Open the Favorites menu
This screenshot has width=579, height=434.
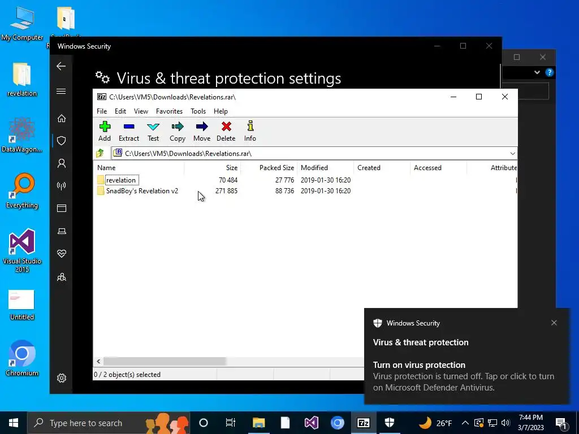[169, 111]
